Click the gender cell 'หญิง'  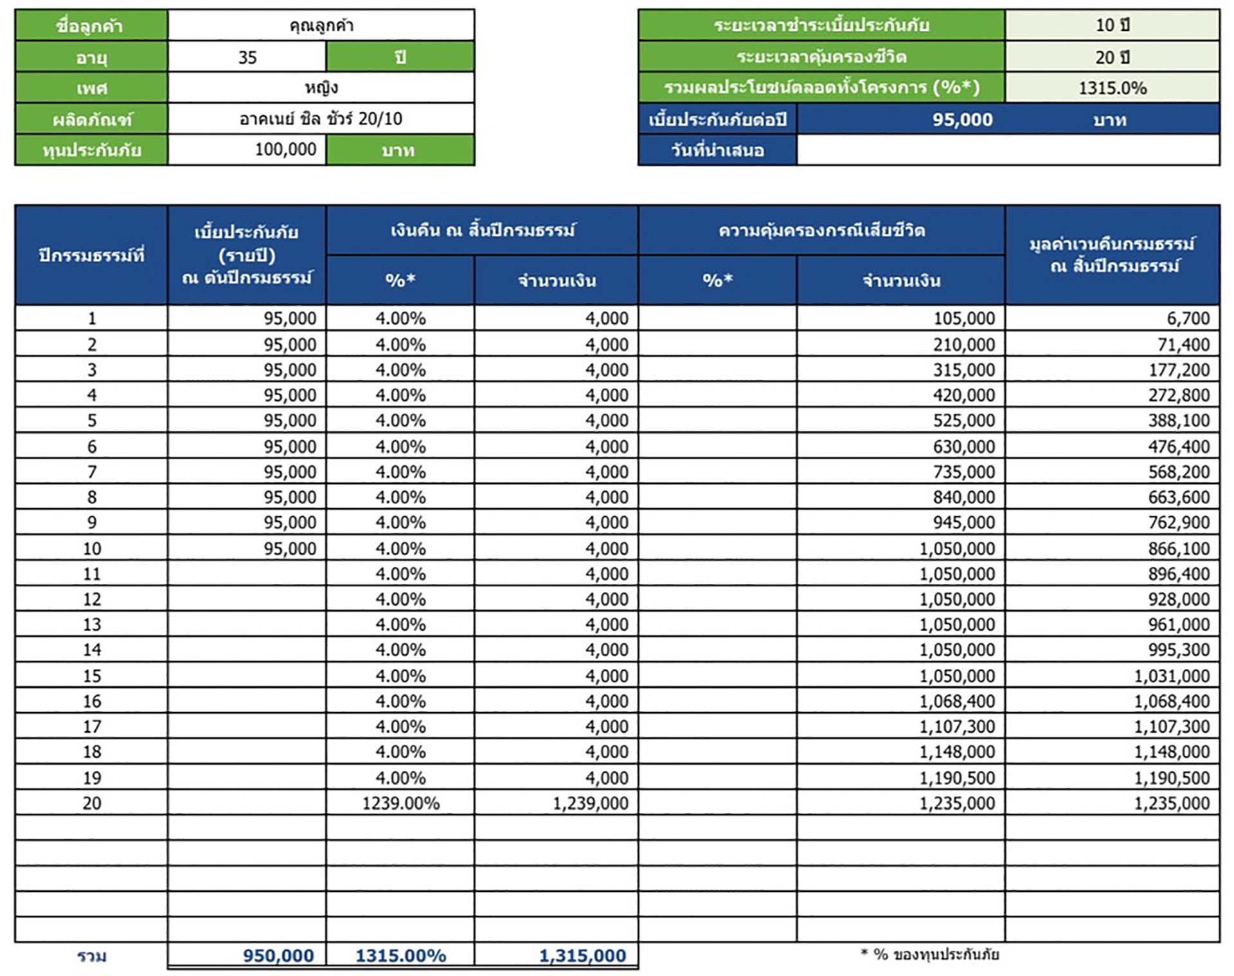coord(321,87)
